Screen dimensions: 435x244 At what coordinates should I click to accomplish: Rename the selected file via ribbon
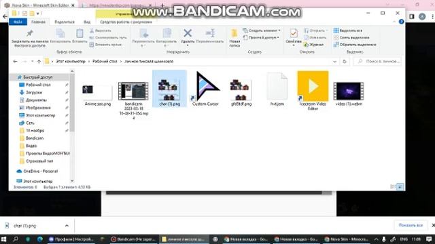(210, 36)
